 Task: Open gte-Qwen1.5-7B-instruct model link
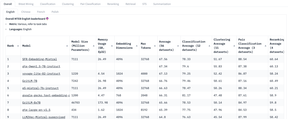pyautogui.click(x=41, y=66)
